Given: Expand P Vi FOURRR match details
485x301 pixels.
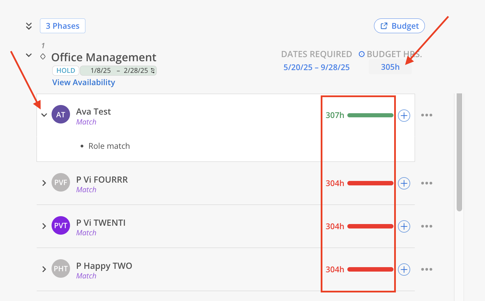Looking at the screenshot, I should coord(44,183).
